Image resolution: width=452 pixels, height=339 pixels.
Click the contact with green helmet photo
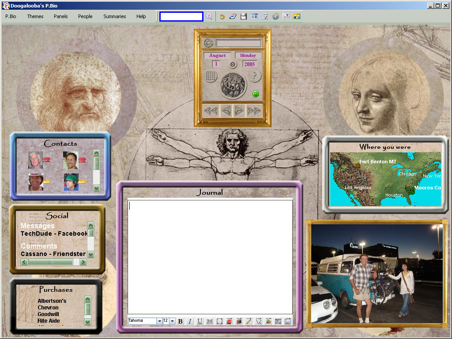[71, 182]
